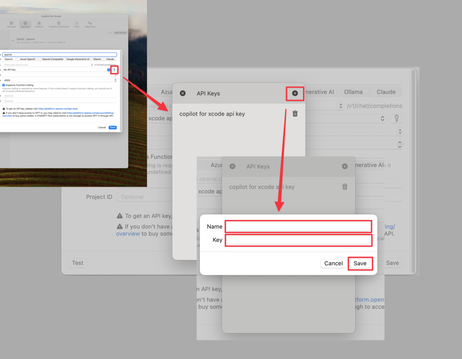Click the 4000 value field in the small dialog

click(58, 80)
